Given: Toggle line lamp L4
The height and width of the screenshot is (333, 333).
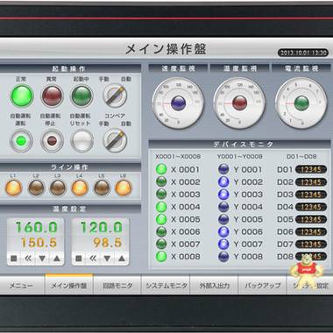Looking at the screenshot, I should 80,188.
